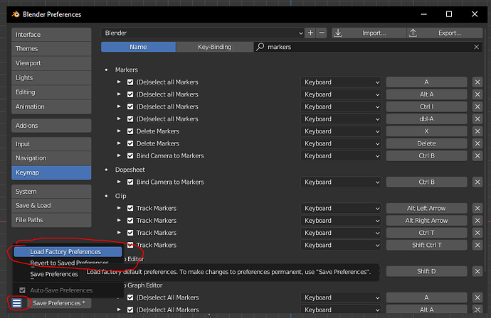Expand the first (De)select all Markers entry
This screenshot has height=318, width=491.
pyautogui.click(x=119, y=82)
